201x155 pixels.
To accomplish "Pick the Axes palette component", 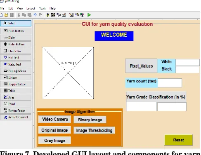I will (16, 97).
